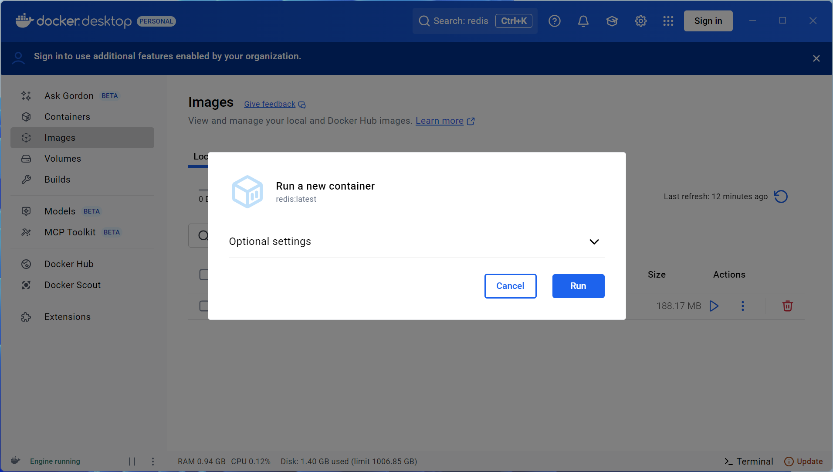Click the Disk 1.40 GB used status
This screenshot has width=833, height=472.
(x=349, y=462)
